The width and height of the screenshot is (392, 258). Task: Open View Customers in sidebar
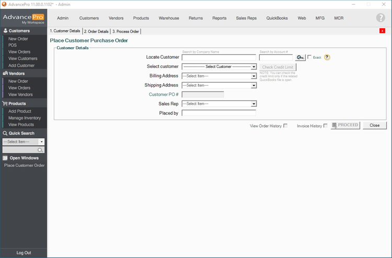(23, 58)
